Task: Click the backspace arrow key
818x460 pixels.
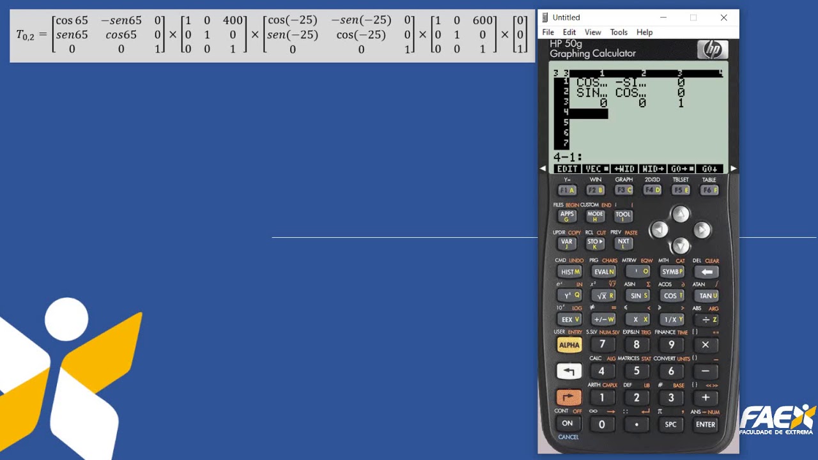Action: click(707, 272)
